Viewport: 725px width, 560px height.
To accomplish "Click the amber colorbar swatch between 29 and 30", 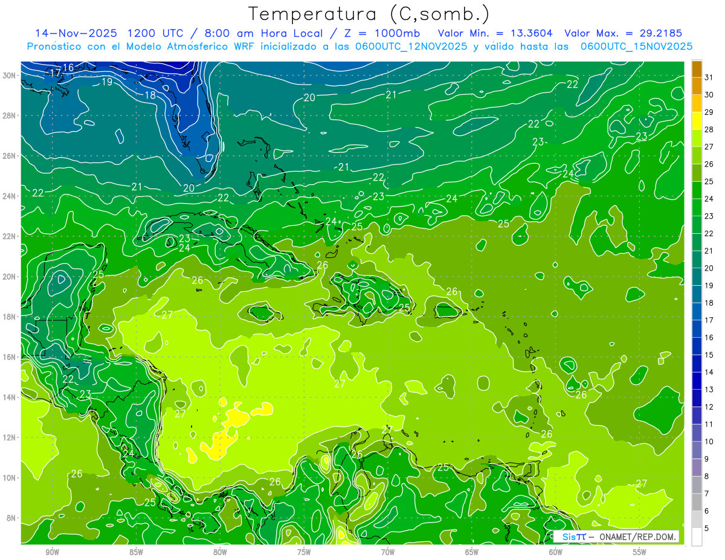I will coord(697,103).
